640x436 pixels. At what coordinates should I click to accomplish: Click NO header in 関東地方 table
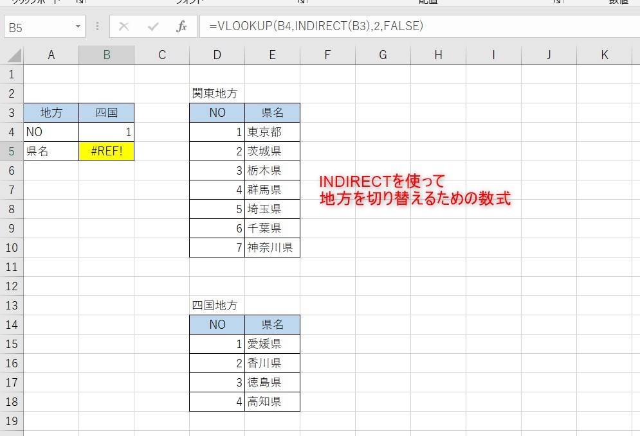[x=217, y=112]
